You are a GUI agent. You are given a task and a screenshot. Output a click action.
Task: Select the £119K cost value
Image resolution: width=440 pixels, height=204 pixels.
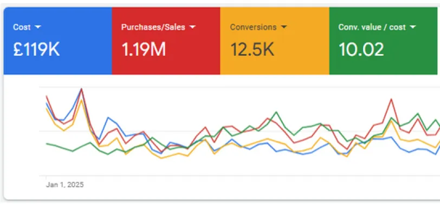36,49
